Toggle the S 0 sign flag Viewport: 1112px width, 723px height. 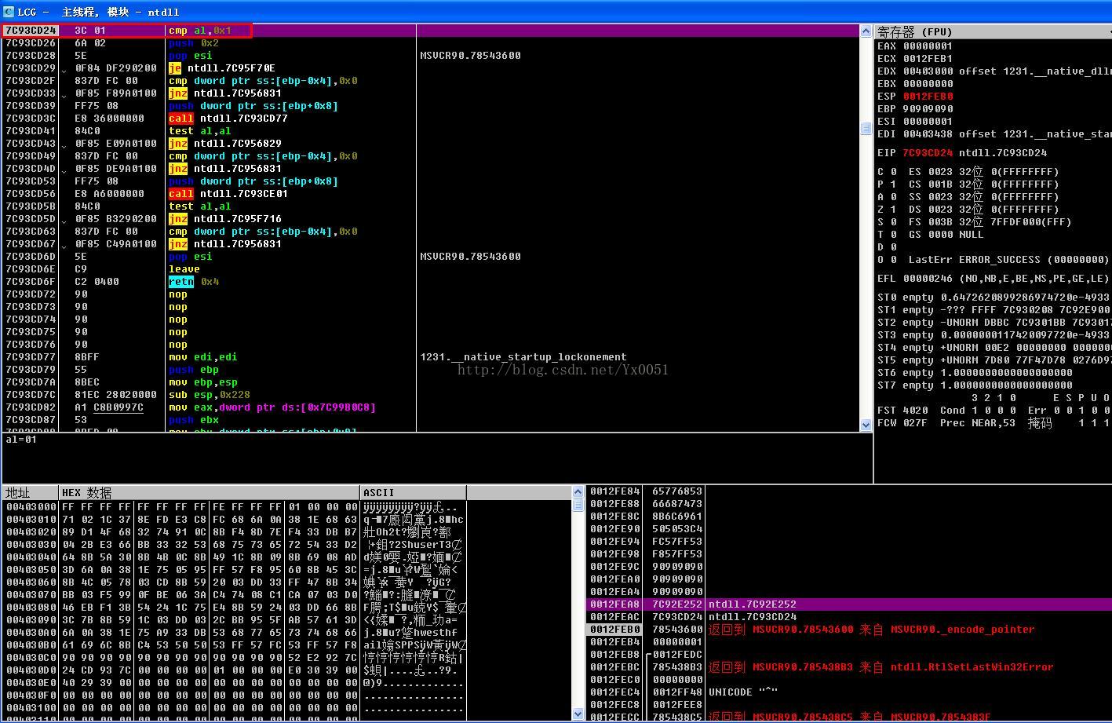[887, 222]
